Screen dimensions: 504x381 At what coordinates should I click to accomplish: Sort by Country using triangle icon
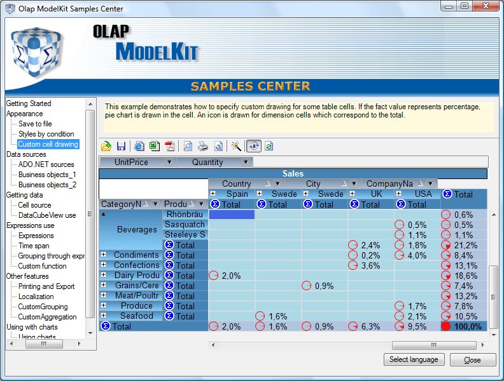[x=267, y=184]
